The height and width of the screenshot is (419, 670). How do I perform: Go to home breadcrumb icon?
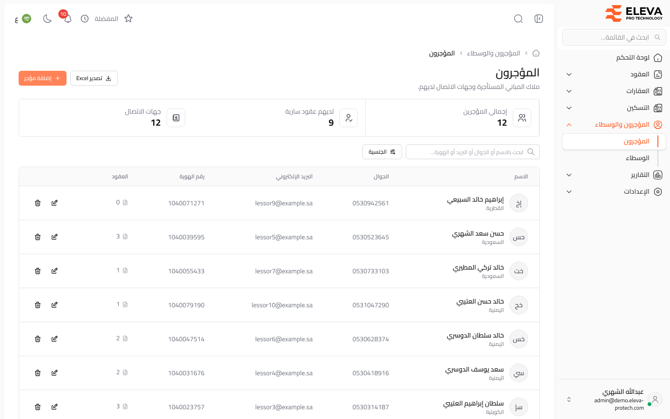536,53
